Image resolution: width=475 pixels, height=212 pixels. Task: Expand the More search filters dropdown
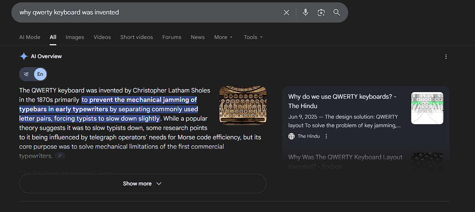click(223, 37)
